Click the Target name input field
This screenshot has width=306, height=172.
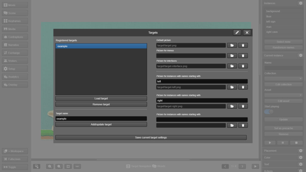click(x=101, y=119)
